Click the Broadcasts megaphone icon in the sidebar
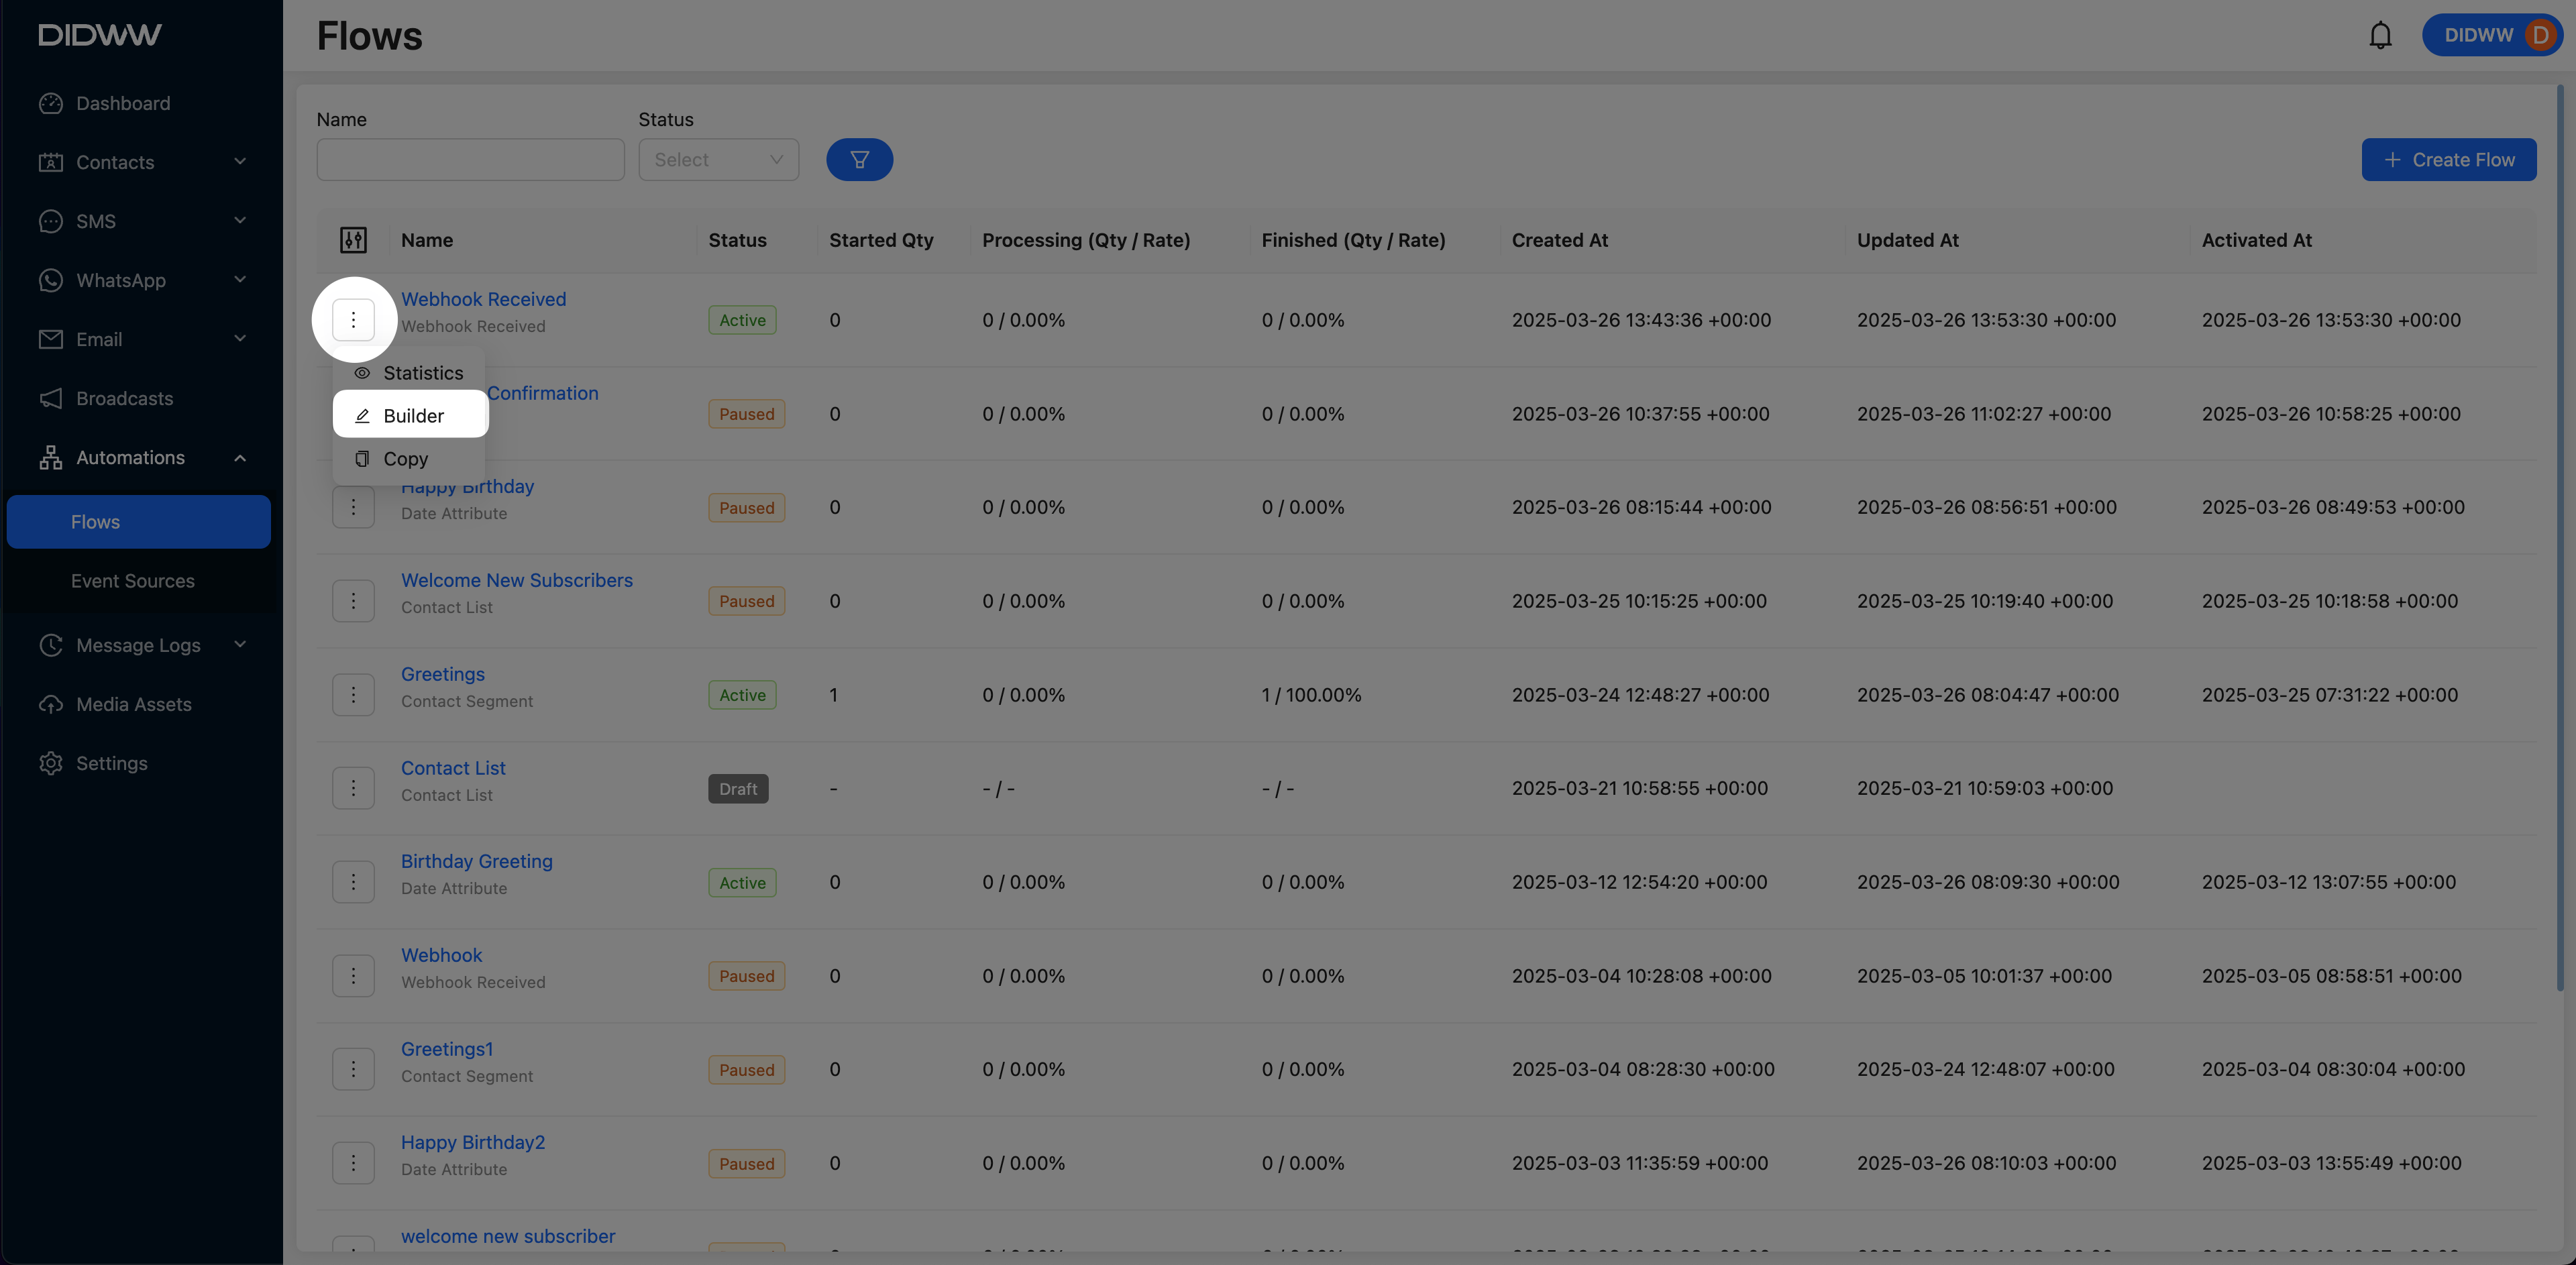This screenshot has height=1265, width=2576. tap(51, 399)
